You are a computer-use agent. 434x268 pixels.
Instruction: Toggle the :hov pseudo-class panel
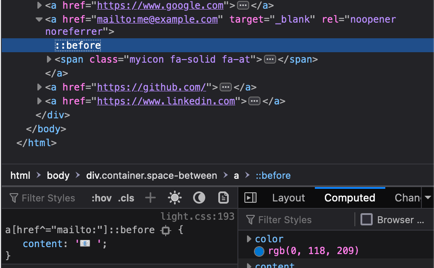101,198
